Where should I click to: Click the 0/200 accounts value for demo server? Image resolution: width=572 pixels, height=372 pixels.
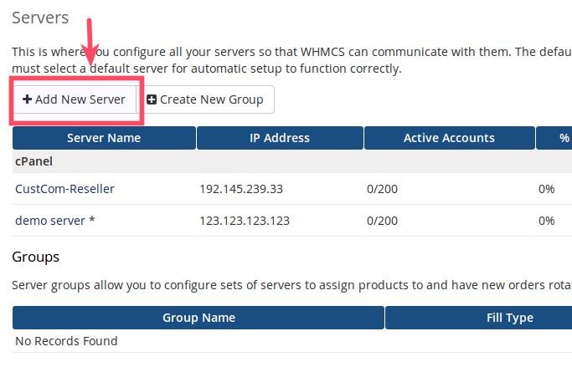click(382, 221)
